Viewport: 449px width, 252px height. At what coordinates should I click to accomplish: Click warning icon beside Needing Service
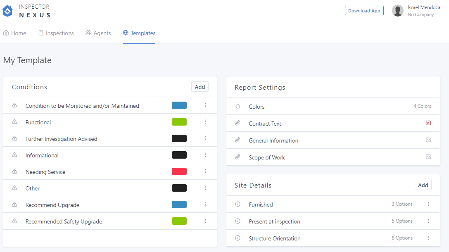14,171
